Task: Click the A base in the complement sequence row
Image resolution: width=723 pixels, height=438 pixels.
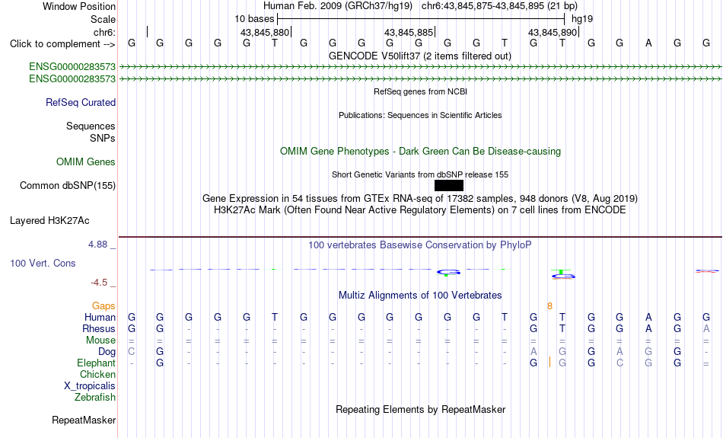Action: click(x=648, y=43)
